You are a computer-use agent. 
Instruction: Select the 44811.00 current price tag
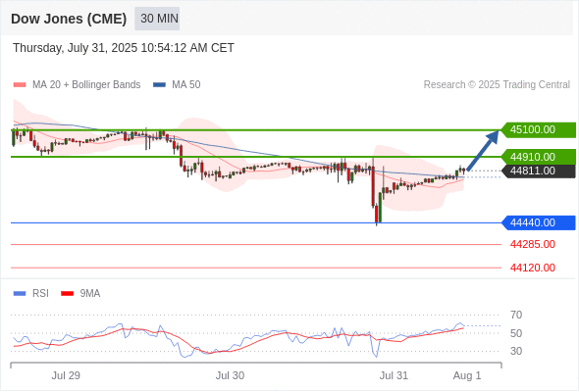click(539, 171)
